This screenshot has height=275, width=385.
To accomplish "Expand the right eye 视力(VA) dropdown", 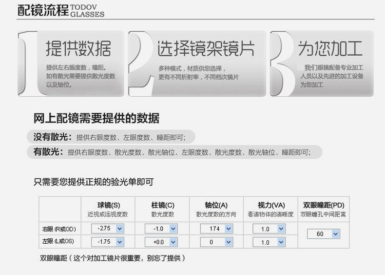I will [x=269, y=229].
